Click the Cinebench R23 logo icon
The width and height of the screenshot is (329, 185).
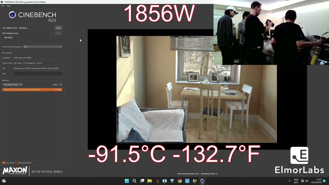tap(12, 15)
